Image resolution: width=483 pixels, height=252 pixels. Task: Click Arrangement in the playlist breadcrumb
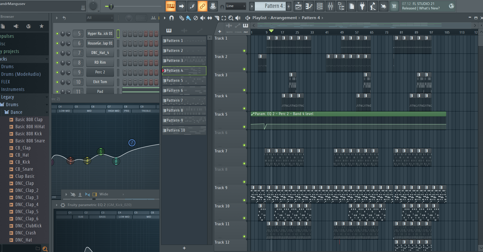pos(284,18)
